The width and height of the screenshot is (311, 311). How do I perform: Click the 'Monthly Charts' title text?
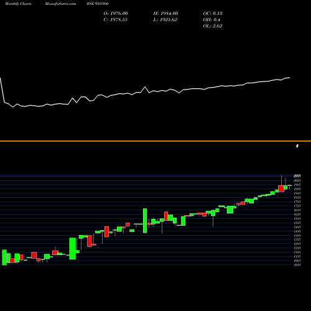tap(18, 4)
